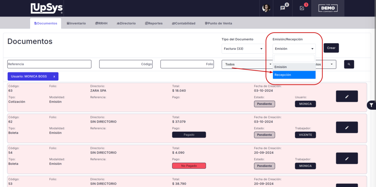Click the Pendiente badge for code 54
376x187 pixels.
pos(264,166)
